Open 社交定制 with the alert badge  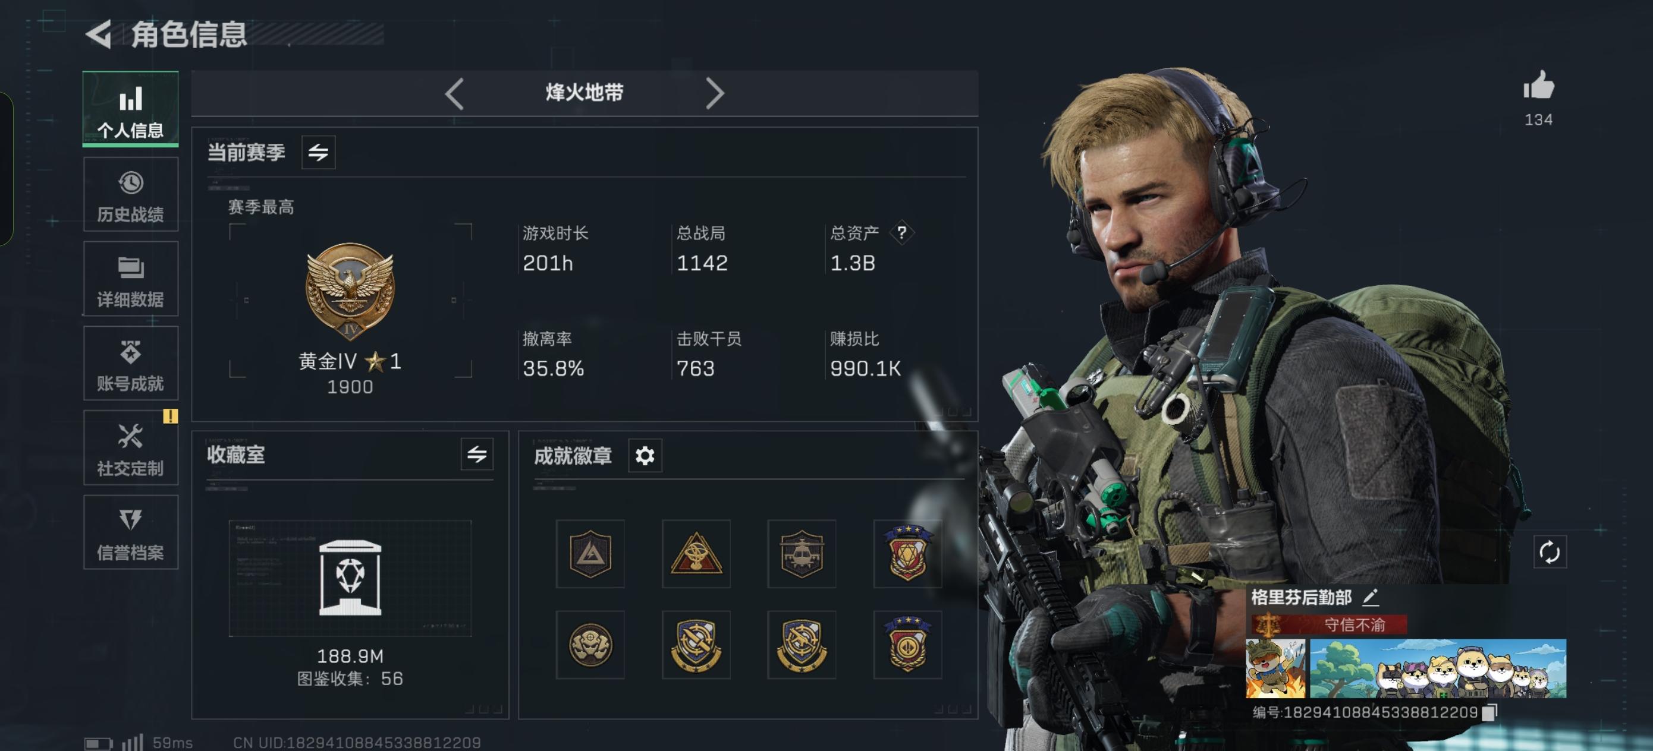(x=130, y=447)
